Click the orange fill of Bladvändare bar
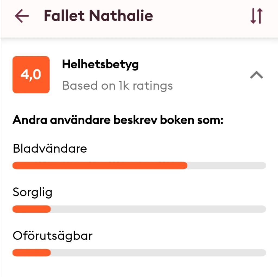Viewport: 278px width, 277px height. 100,165
